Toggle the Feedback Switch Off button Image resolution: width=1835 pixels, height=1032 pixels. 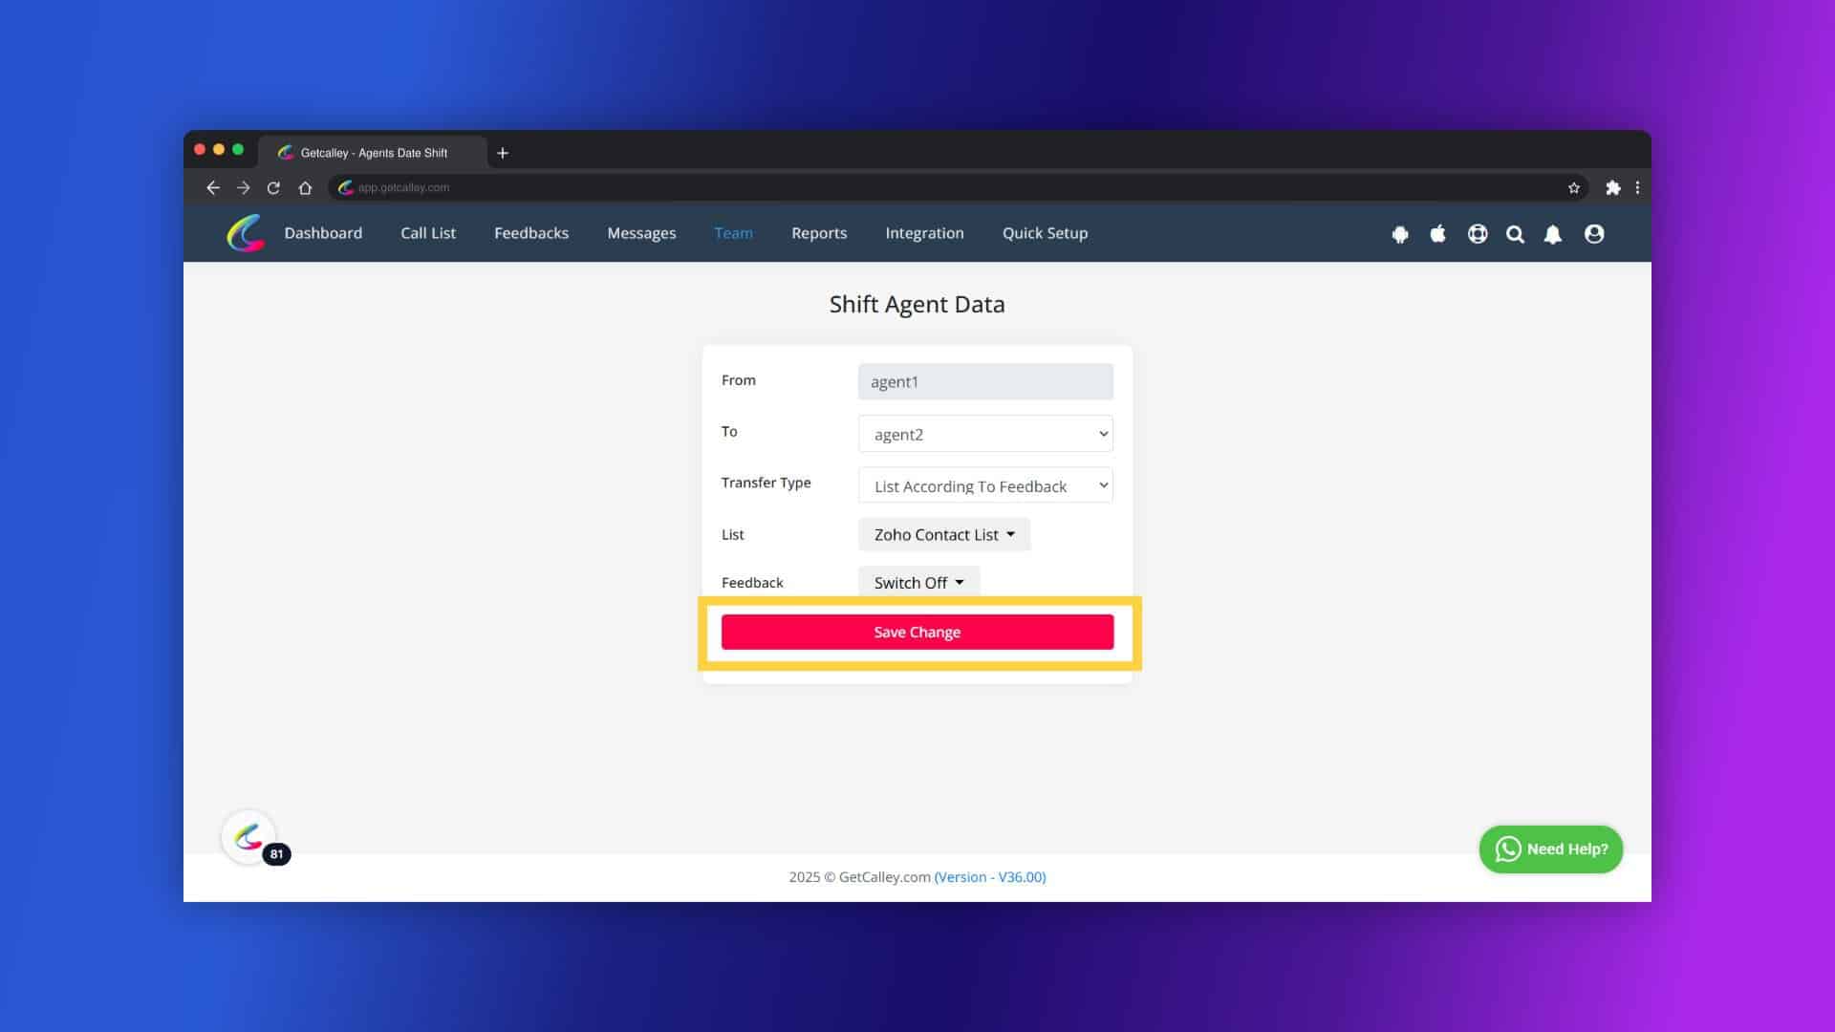(x=917, y=581)
